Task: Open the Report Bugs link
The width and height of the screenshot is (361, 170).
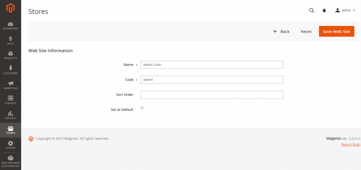Action: tap(351, 144)
